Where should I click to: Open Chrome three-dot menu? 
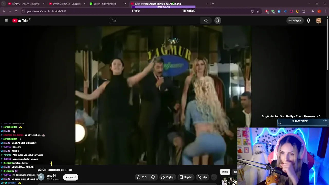pyautogui.click(x=325, y=11)
